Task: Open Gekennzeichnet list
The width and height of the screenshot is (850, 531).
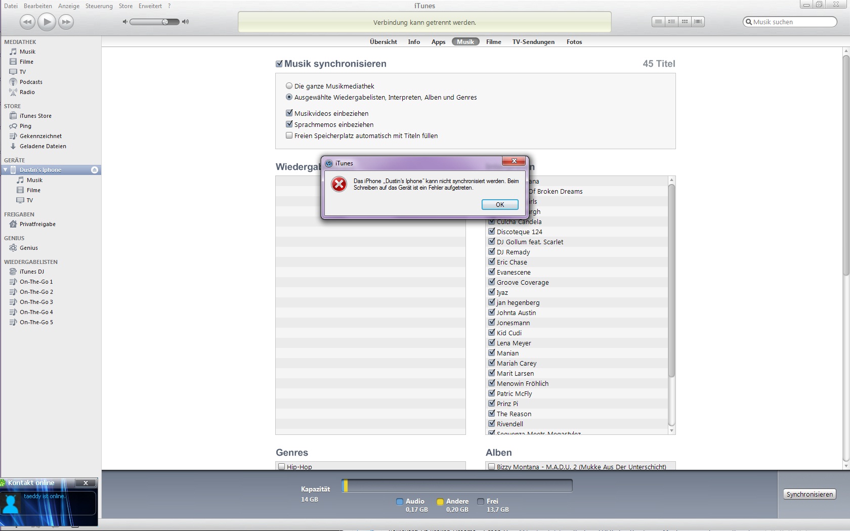Action: pyautogui.click(x=40, y=136)
